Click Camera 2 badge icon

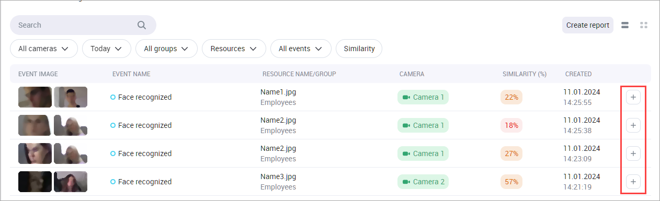point(406,182)
